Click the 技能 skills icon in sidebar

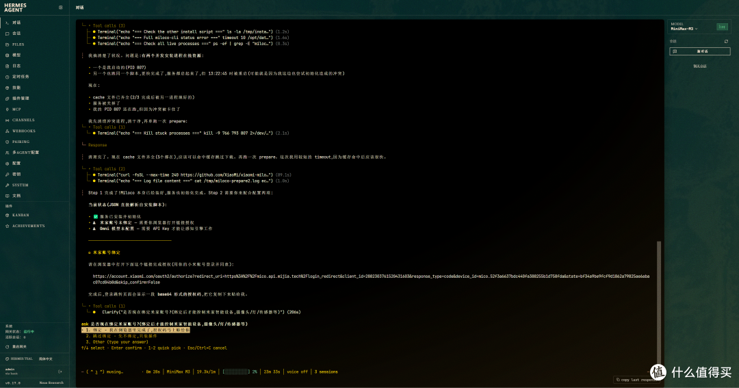click(x=7, y=88)
